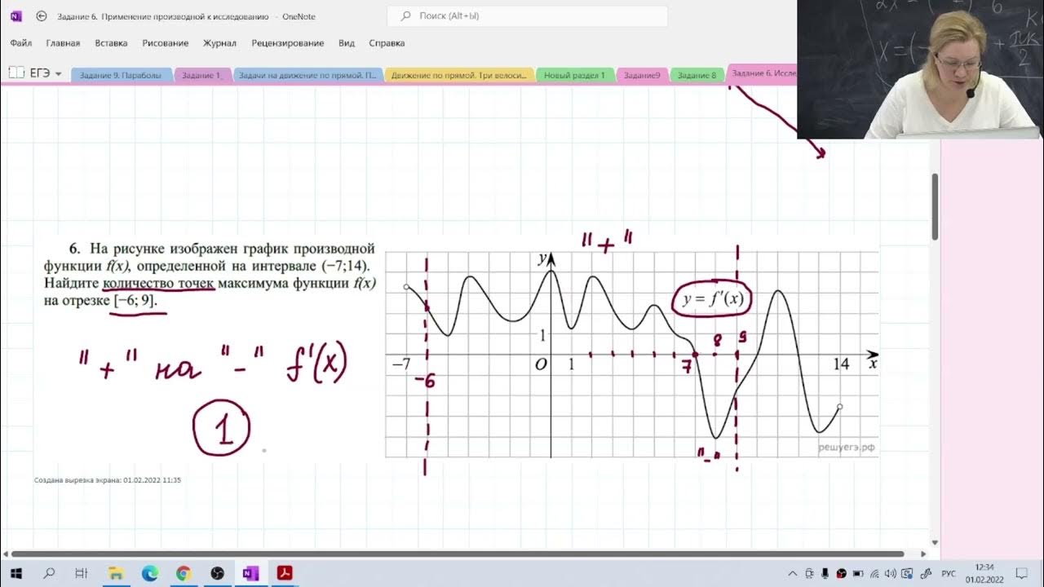Open Google Chrome from taskbar
The image size is (1044, 587).
pos(183,573)
